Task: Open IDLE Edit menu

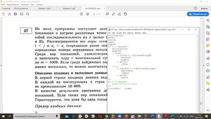Action: pyautogui.click(x=113, y=33)
